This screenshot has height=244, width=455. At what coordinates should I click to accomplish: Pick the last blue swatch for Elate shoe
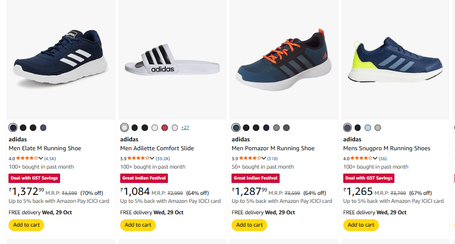43,127
